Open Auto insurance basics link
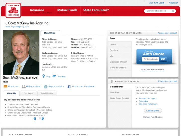Image resolution: width=181 pixels, height=136 pixels. tap(153, 70)
